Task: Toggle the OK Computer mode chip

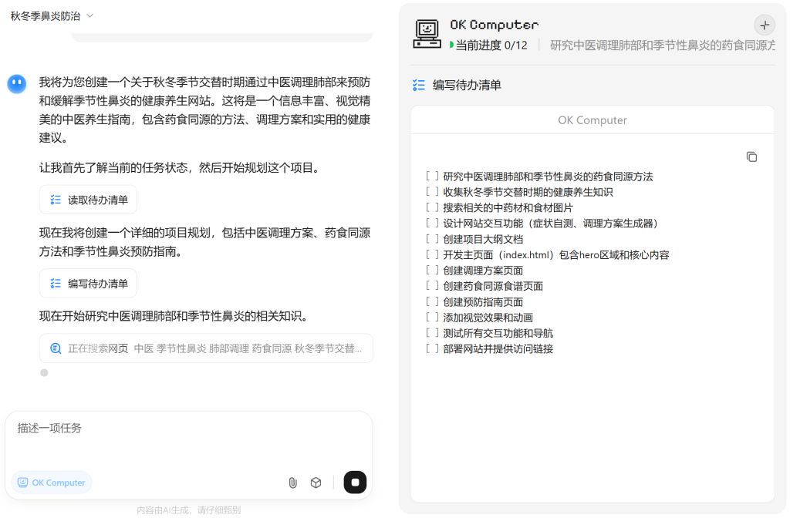Action: coord(52,483)
